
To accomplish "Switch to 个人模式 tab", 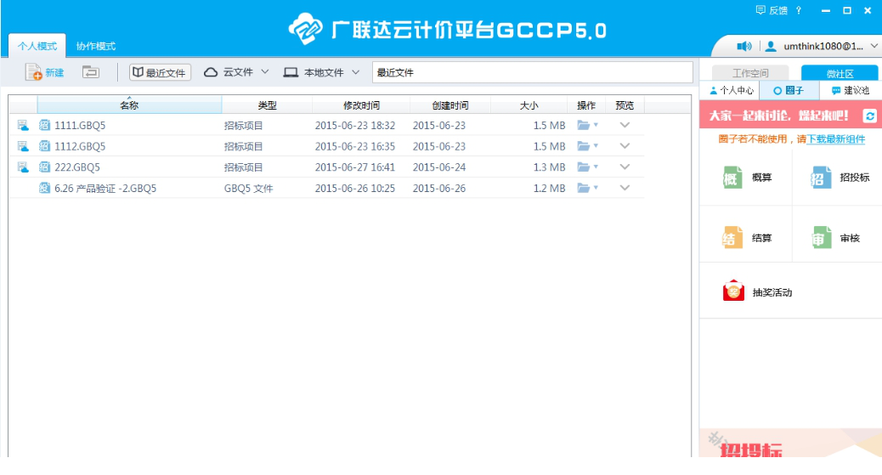I will 37,46.
